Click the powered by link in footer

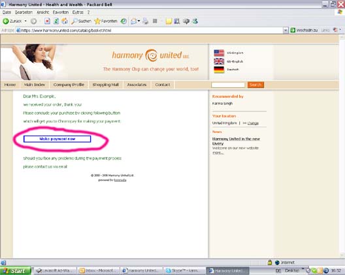point(120,180)
